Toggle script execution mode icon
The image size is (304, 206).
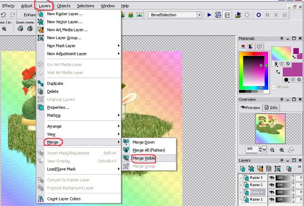227,15
